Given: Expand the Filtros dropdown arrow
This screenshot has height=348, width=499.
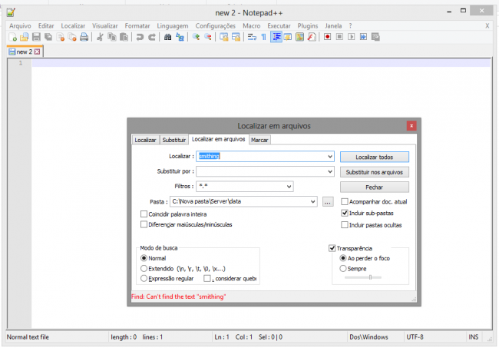Looking at the screenshot, I should [289, 186].
